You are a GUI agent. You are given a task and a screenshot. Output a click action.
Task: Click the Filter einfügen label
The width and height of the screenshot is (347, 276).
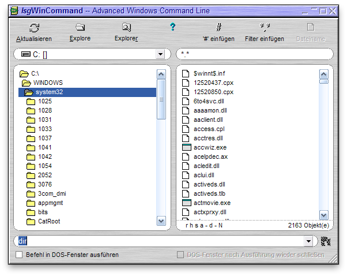pyautogui.click(x=265, y=39)
